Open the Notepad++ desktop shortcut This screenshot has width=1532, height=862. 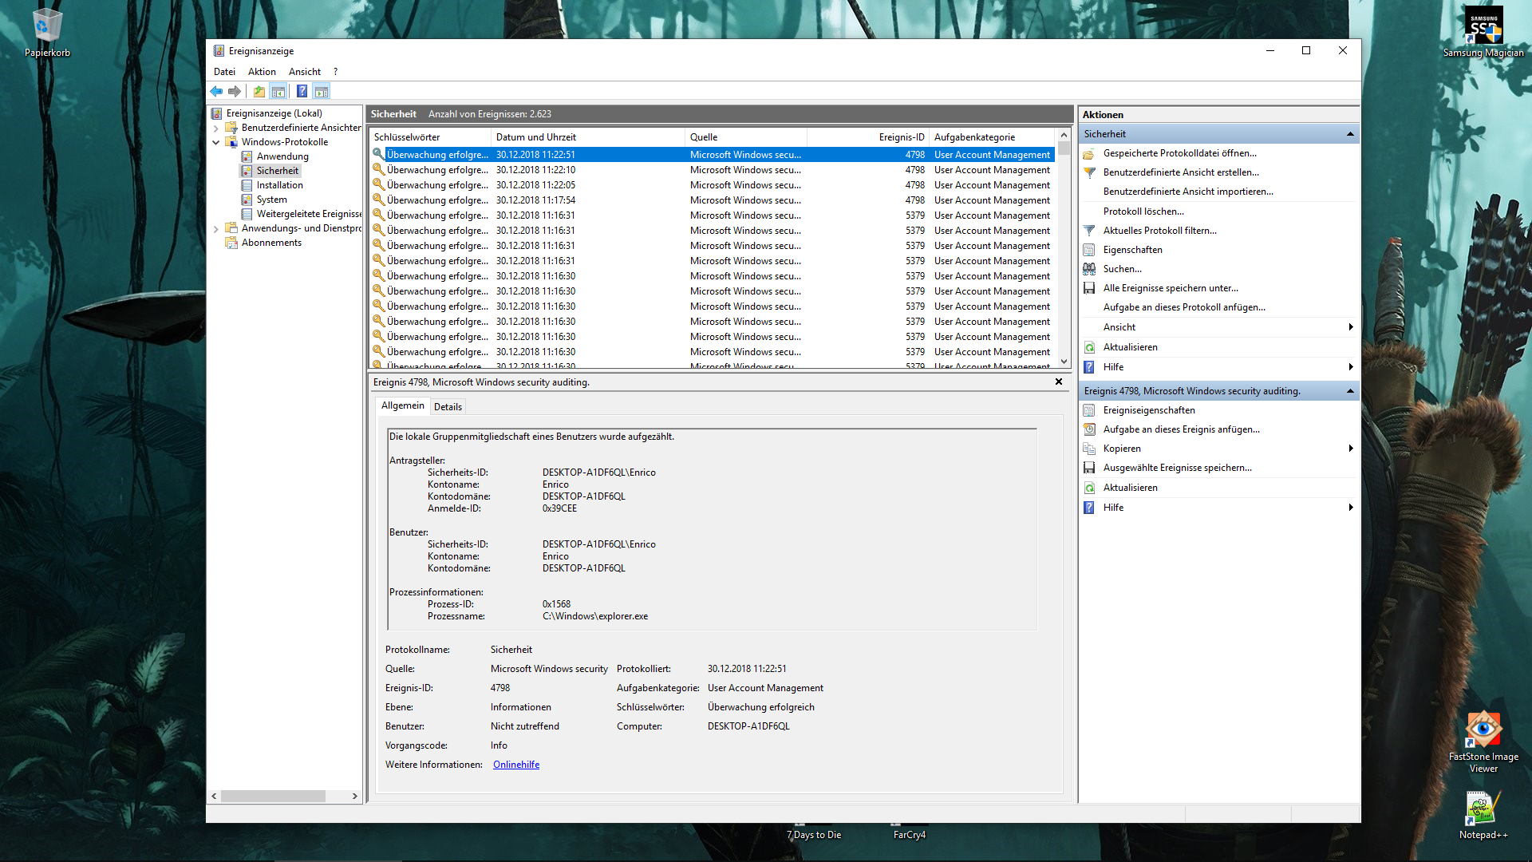click(x=1483, y=815)
